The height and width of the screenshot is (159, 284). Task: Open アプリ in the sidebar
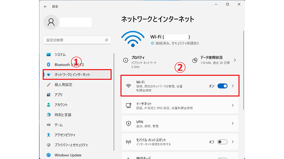coord(59,95)
